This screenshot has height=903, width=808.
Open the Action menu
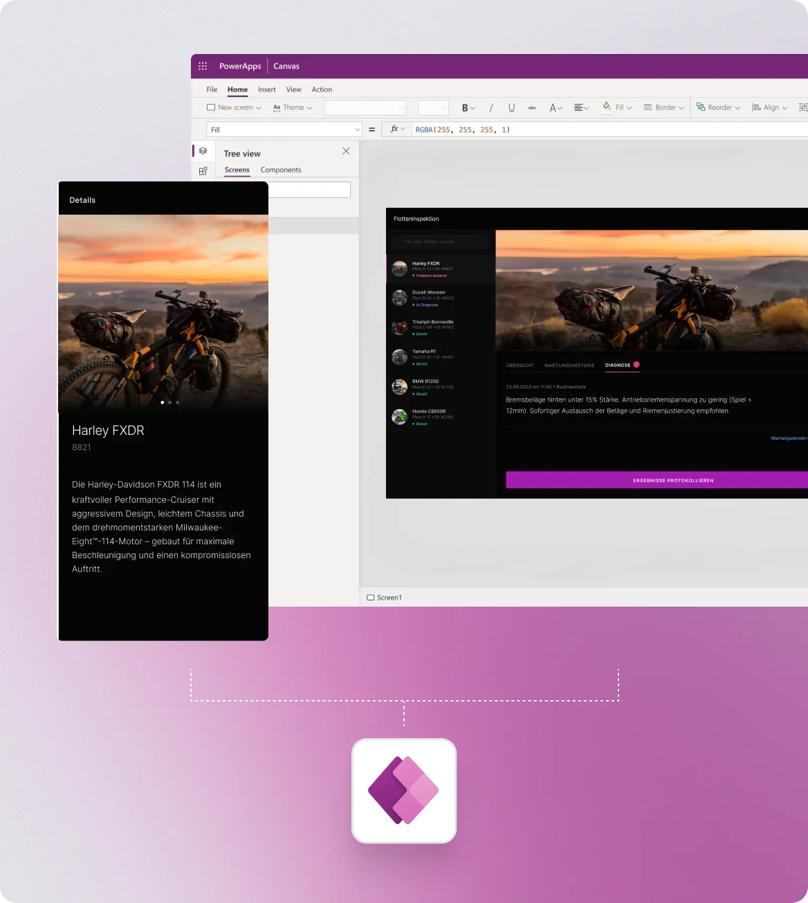(322, 89)
